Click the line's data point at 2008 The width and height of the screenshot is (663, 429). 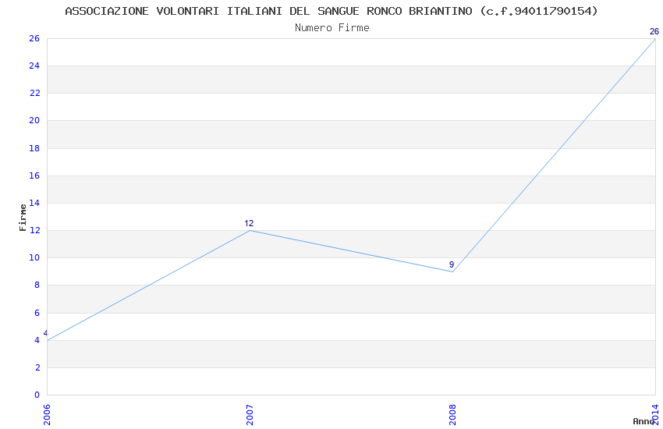click(453, 271)
